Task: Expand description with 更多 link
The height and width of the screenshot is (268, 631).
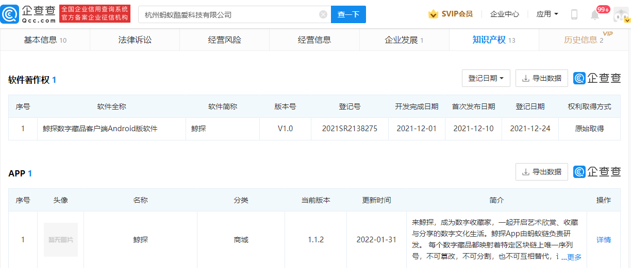Action: (574, 257)
